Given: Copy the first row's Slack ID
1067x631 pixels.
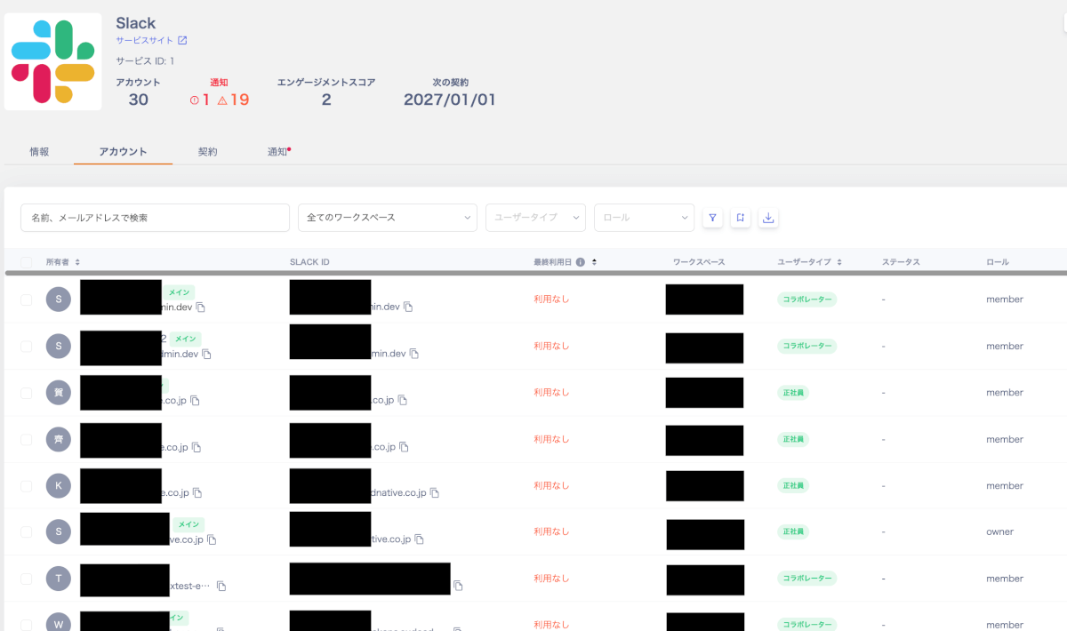Looking at the screenshot, I should pos(408,307).
